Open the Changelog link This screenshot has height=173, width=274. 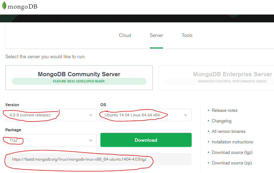click(x=221, y=121)
